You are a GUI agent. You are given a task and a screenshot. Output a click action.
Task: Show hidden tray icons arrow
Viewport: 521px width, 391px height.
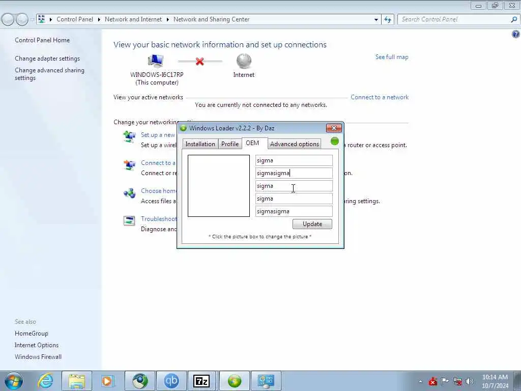pos(420,381)
